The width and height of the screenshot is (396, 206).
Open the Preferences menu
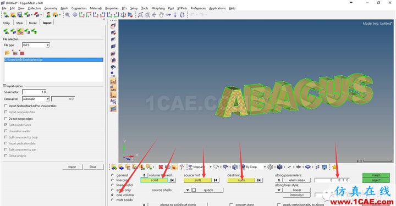pos(198,8)
